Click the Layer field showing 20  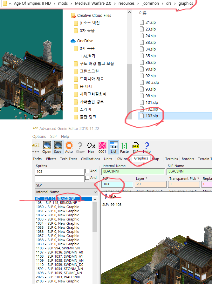click(151, 184)
